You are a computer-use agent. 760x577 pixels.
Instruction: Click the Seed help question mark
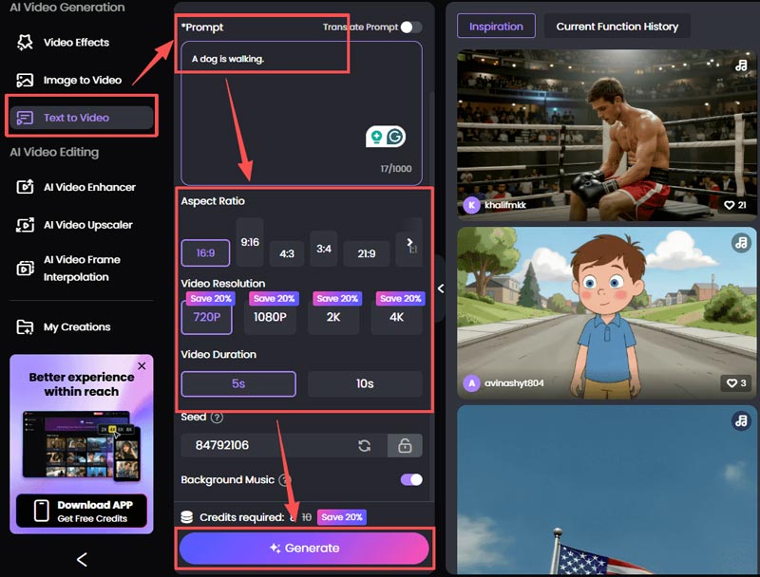(218, 418)
